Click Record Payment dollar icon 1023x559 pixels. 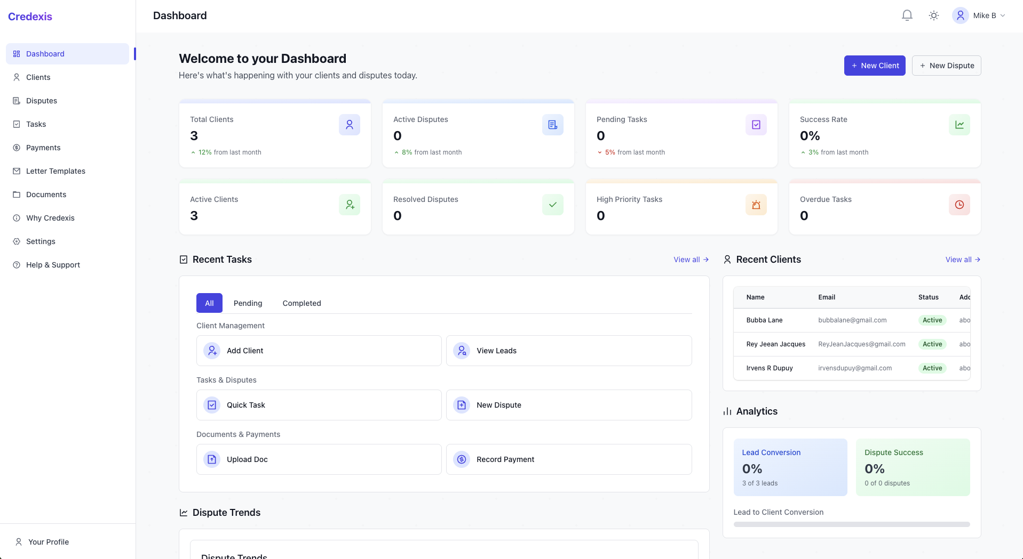[462, 459]
